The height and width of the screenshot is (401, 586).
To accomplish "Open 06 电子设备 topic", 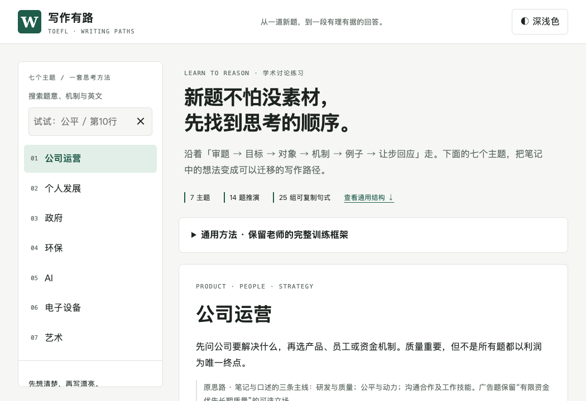I will click(x=90, y=308).
